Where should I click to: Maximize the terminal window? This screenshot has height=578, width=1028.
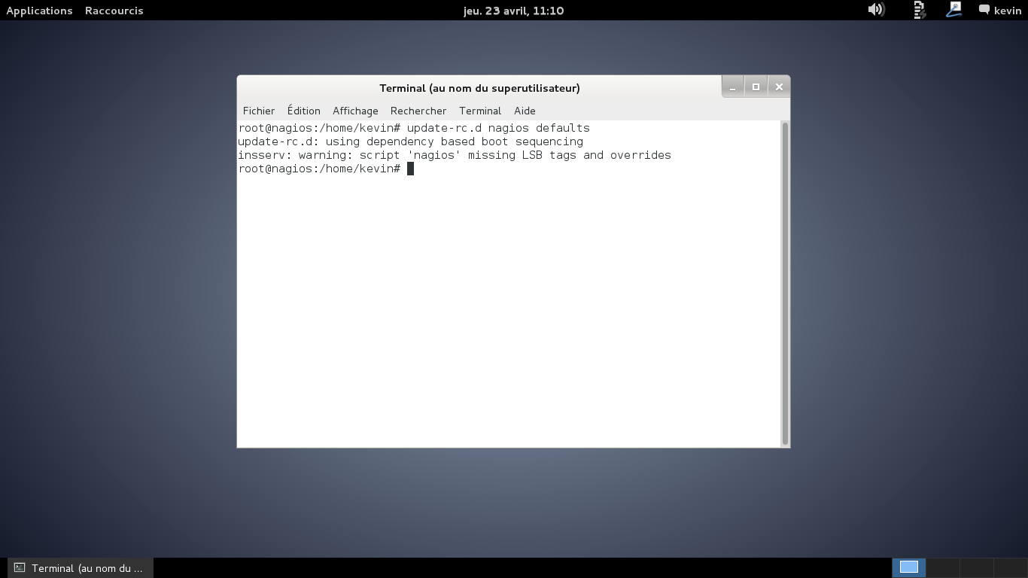756,87
